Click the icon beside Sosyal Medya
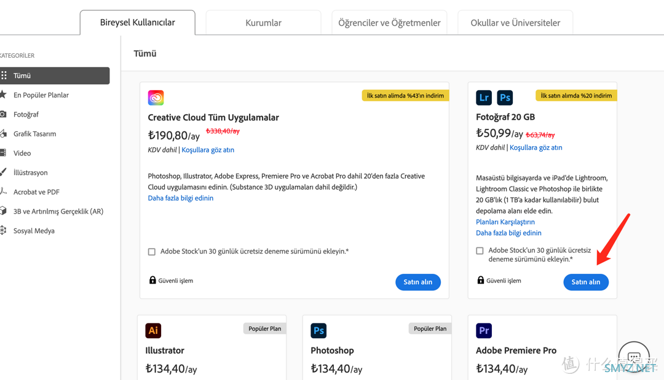 [4, 230]
